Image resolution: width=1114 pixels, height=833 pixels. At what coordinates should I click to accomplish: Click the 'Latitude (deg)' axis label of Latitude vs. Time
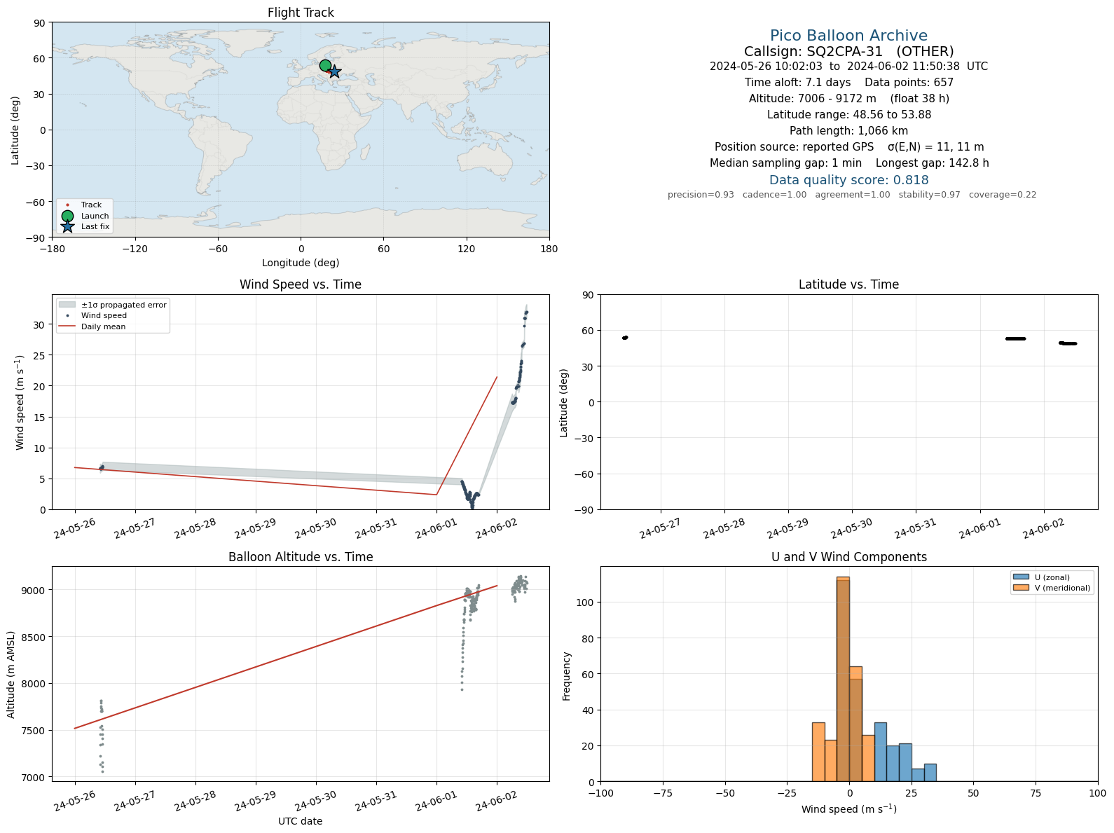pos(564,403)
